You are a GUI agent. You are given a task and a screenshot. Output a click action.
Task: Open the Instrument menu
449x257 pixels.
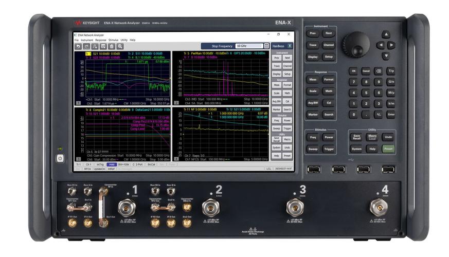point(87,40)
